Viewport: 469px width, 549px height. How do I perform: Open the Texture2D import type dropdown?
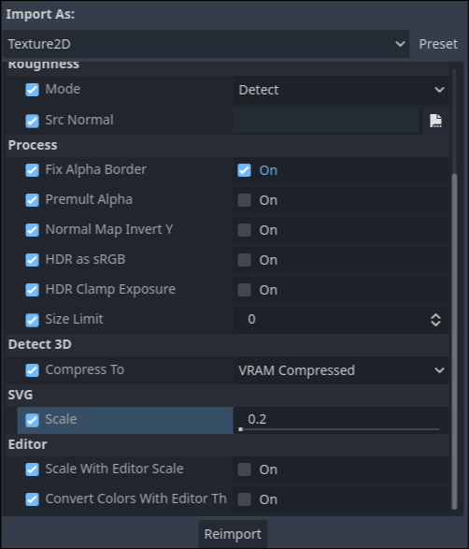[206, 44]
